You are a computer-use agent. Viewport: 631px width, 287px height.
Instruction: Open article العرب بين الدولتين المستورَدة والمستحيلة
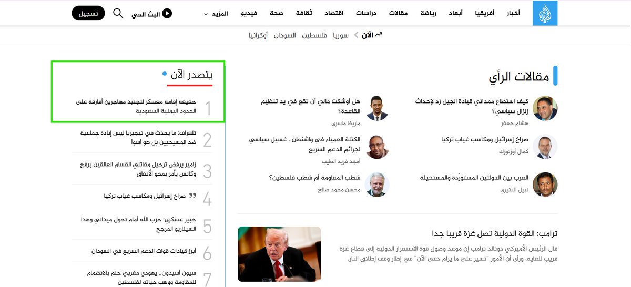pos(475,178)
